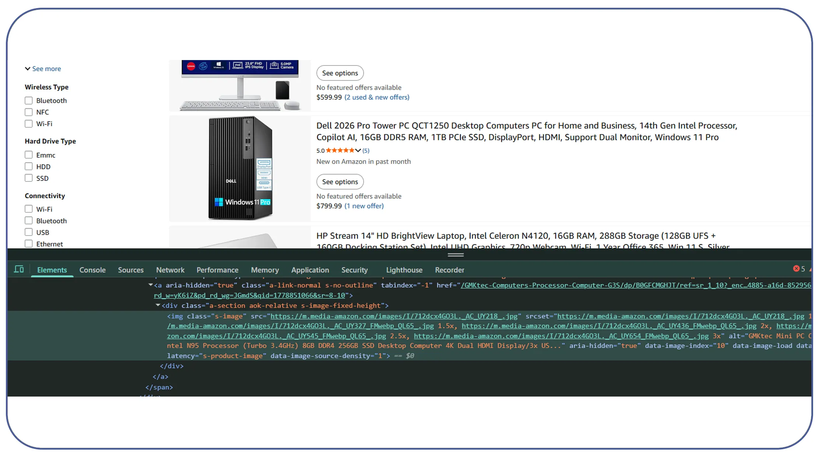This screenshot has width=819, height=457.
Task: Click the See more link in sidebar
Action: (46, 69)
